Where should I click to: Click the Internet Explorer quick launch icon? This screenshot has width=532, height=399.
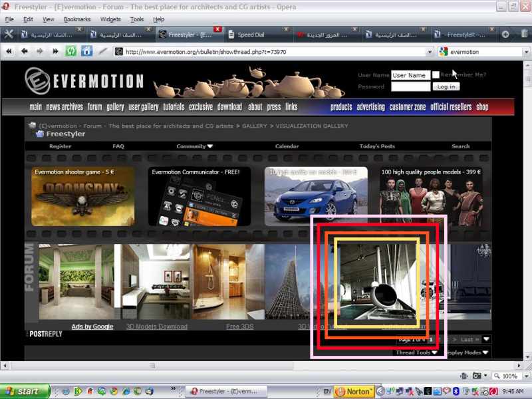click(x=126, y=391)
